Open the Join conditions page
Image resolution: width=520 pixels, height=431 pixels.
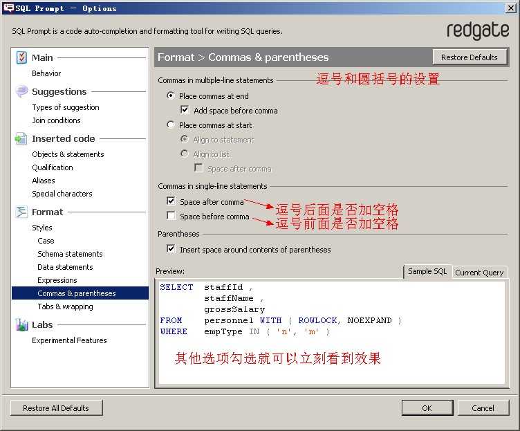tap(57, 120)
